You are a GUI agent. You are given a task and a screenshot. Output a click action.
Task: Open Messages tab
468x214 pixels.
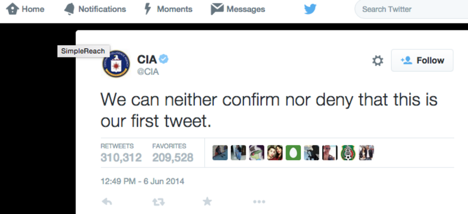(x=238, y=9)
